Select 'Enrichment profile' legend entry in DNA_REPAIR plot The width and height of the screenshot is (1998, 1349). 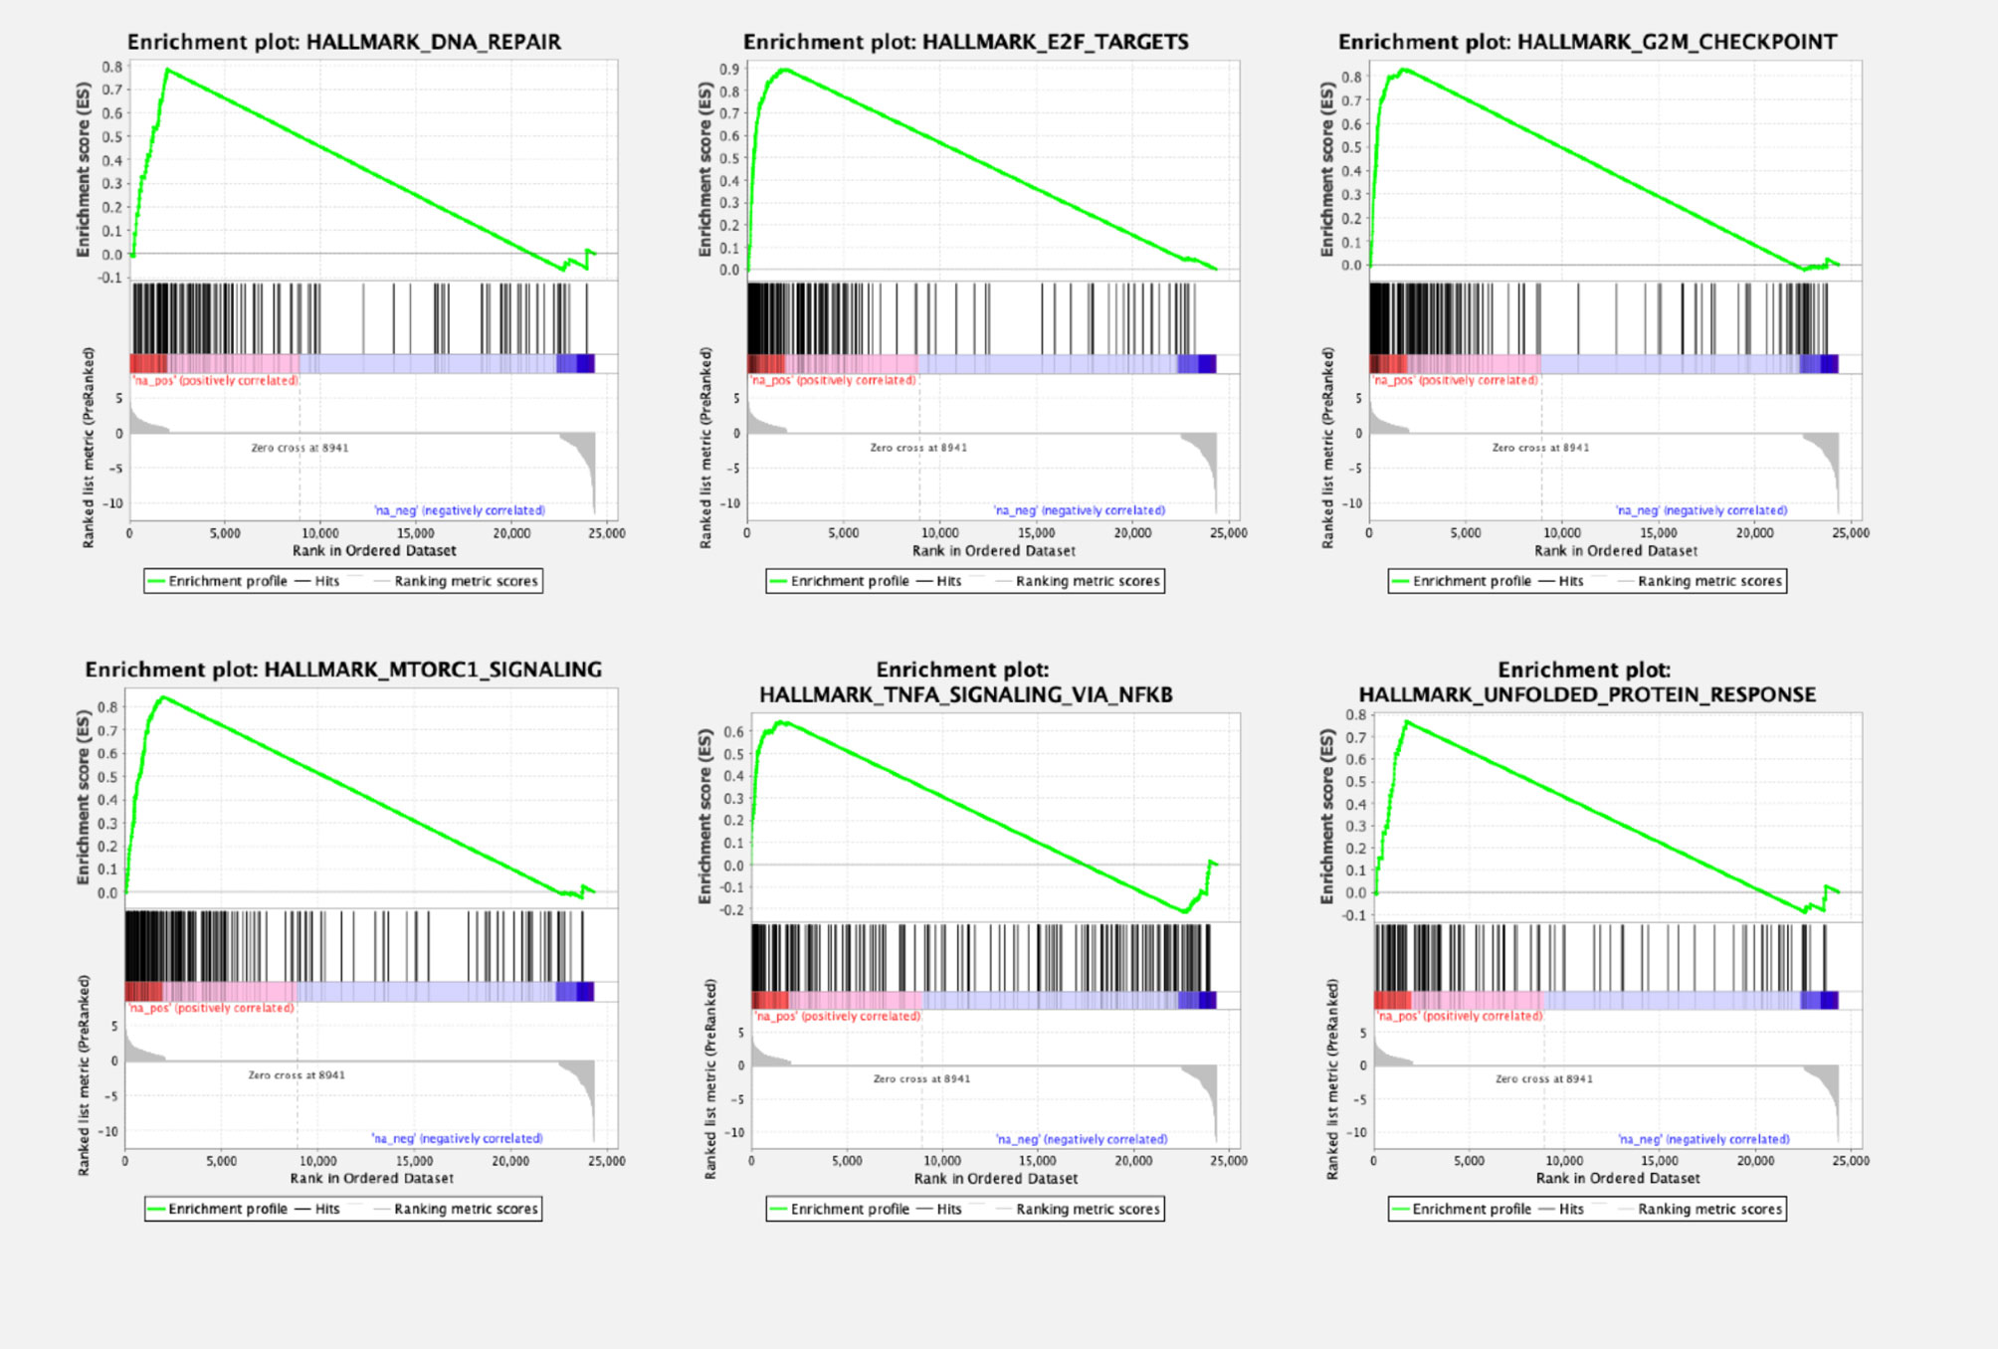click(x=218, y=581)
